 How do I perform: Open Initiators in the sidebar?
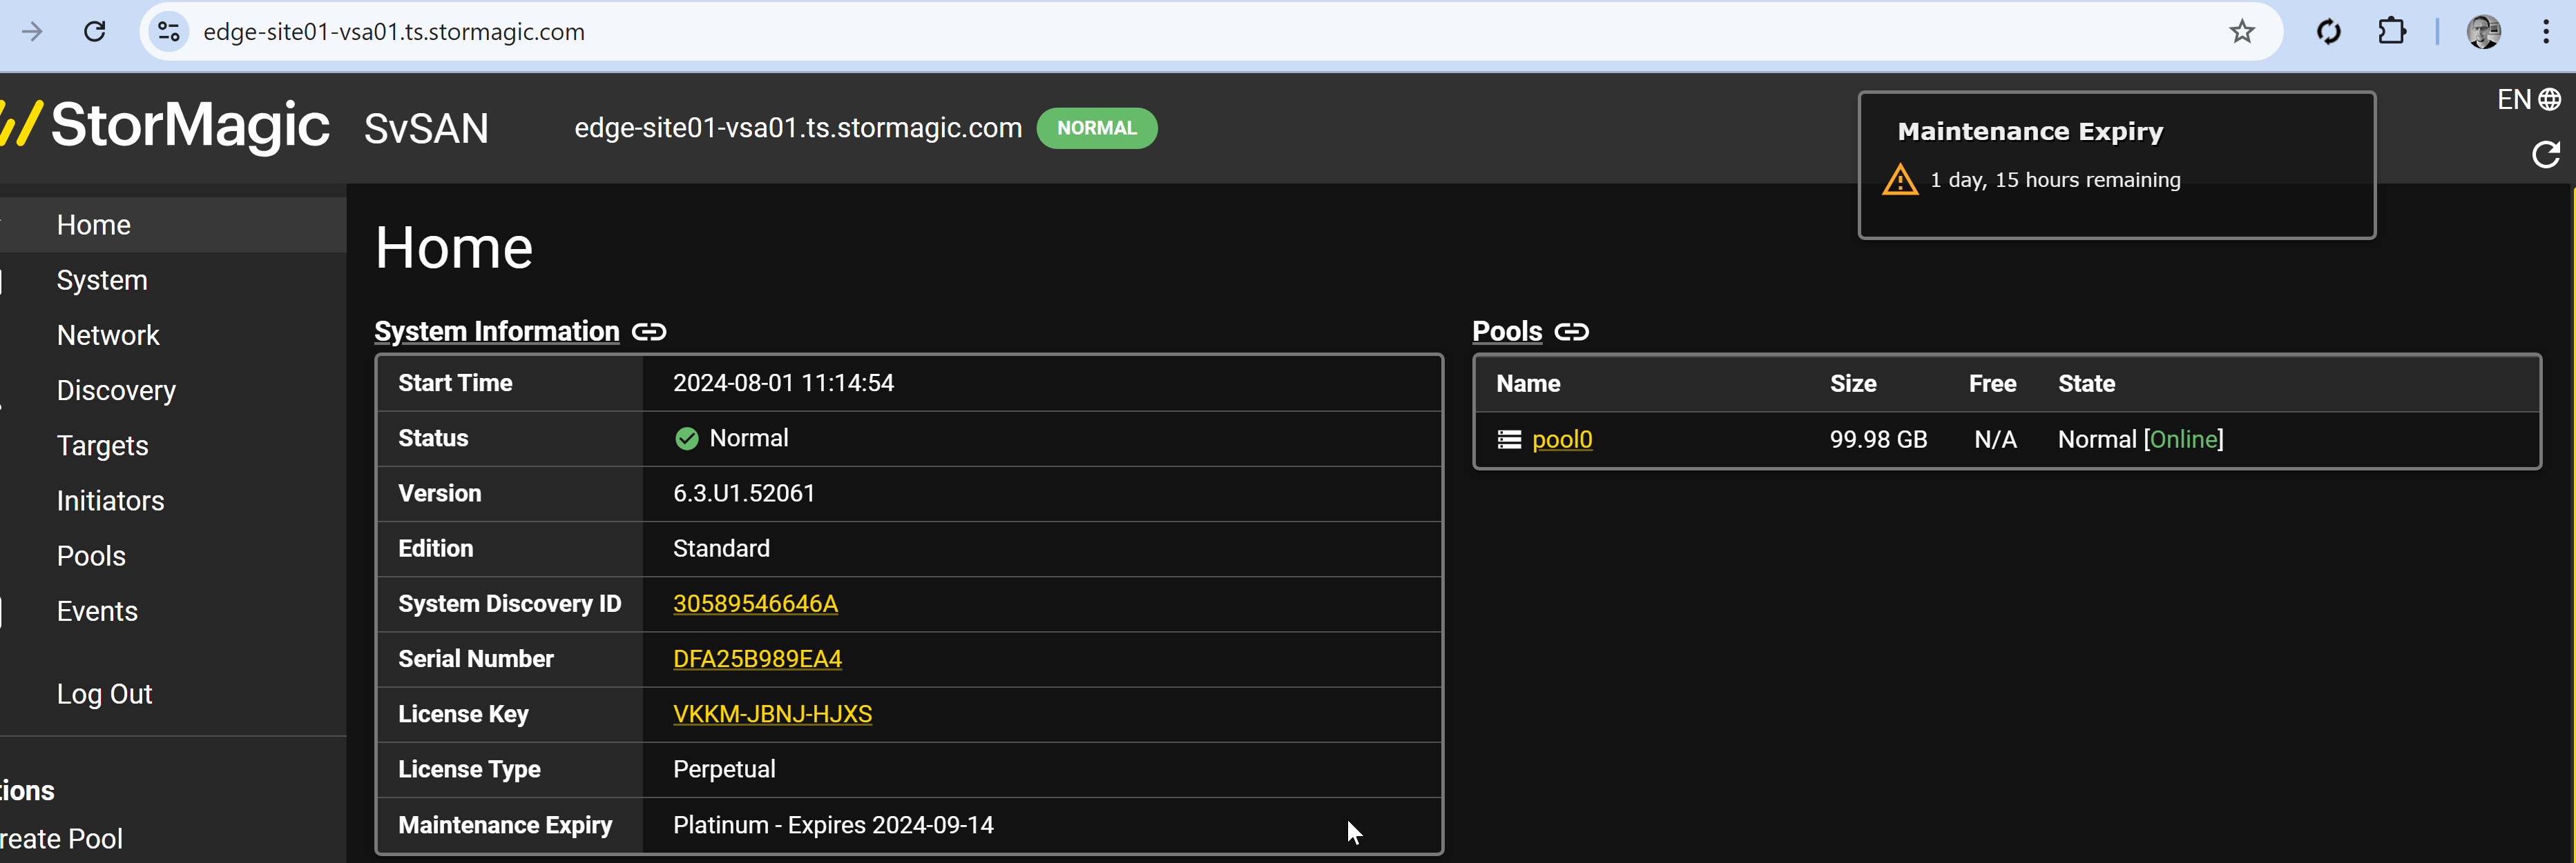point(110,502)
